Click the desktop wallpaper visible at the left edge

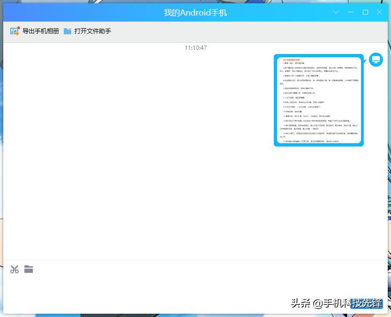[2, 164]
